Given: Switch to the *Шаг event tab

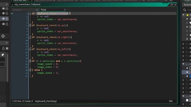Looking at the screenshot, I should pos(44,10).
